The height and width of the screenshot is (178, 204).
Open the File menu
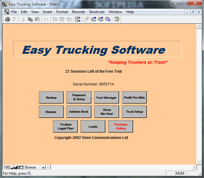click(14, 12)
